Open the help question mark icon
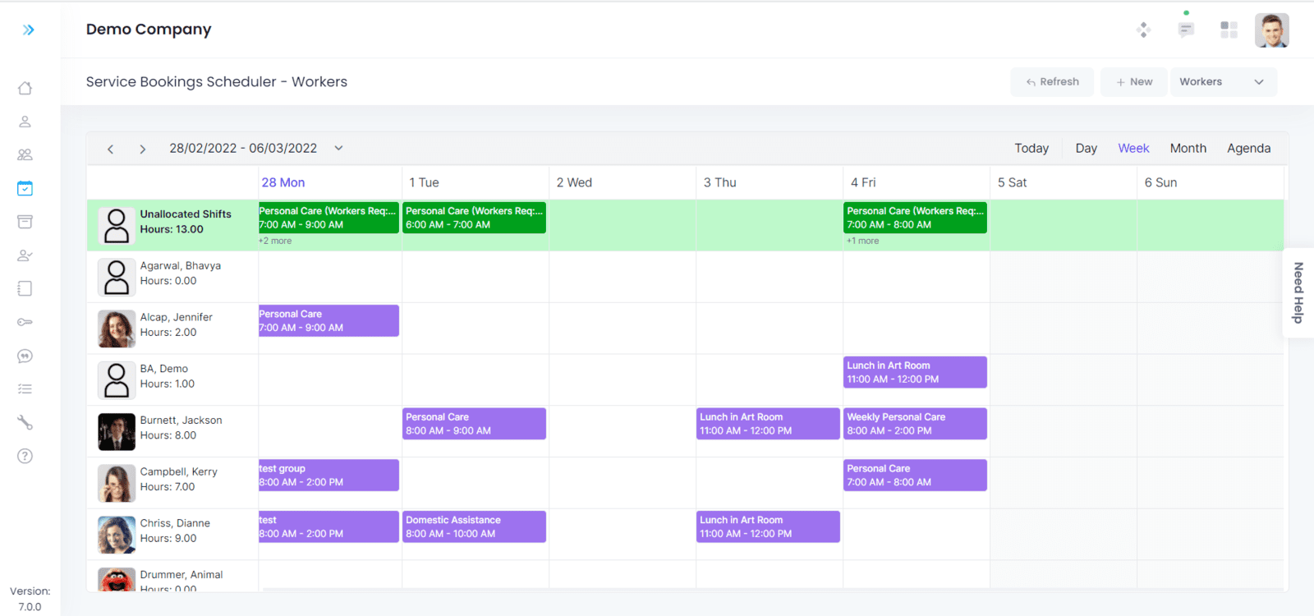The height and width of the screenshot is (616, 1314). click(x=25, y=456)
